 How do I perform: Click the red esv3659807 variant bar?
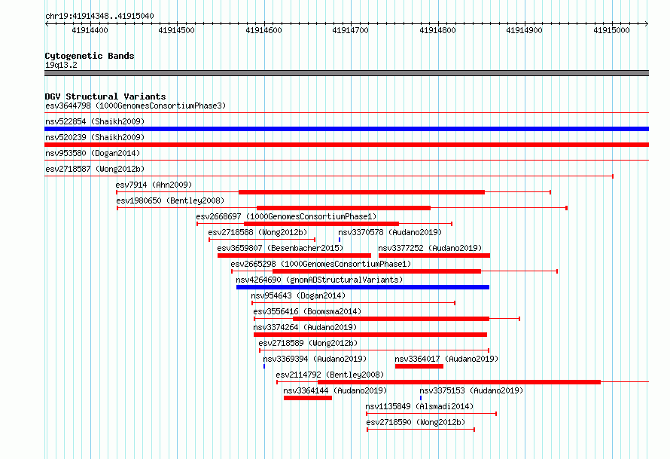click(x=294, y=256)
